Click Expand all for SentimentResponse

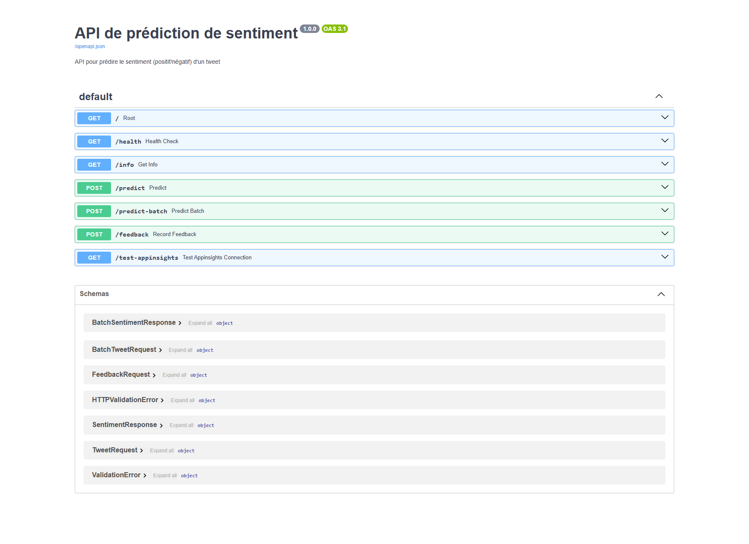click(x=182, y=425)
